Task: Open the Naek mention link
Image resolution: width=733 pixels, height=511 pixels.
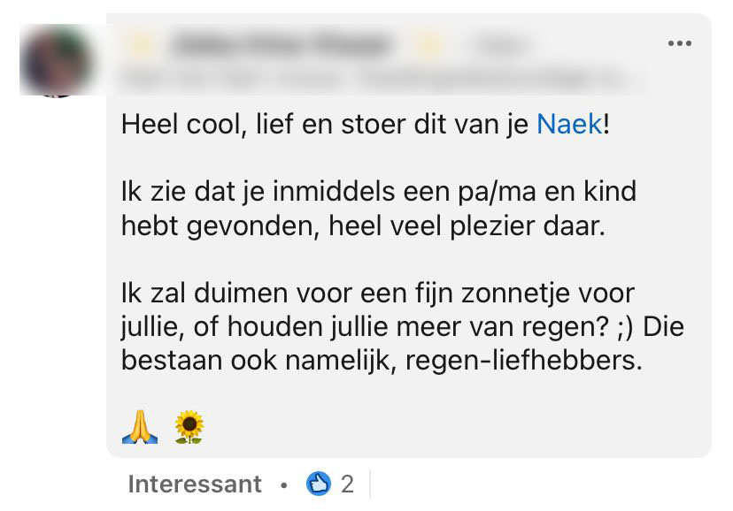Action: (x=569, y=124)
